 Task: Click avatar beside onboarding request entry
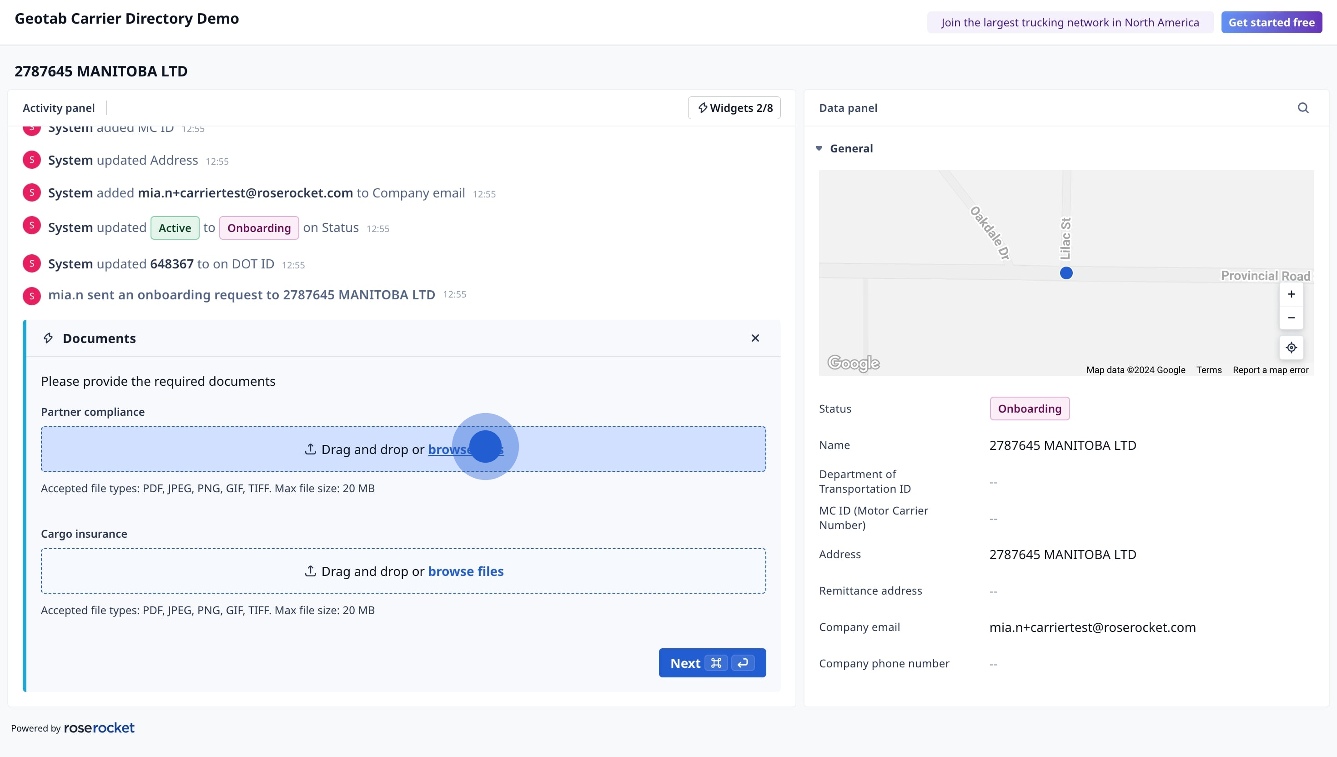[32, 296]
